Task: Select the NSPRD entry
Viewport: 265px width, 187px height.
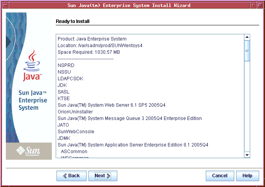Action: [x=66, y=65]
